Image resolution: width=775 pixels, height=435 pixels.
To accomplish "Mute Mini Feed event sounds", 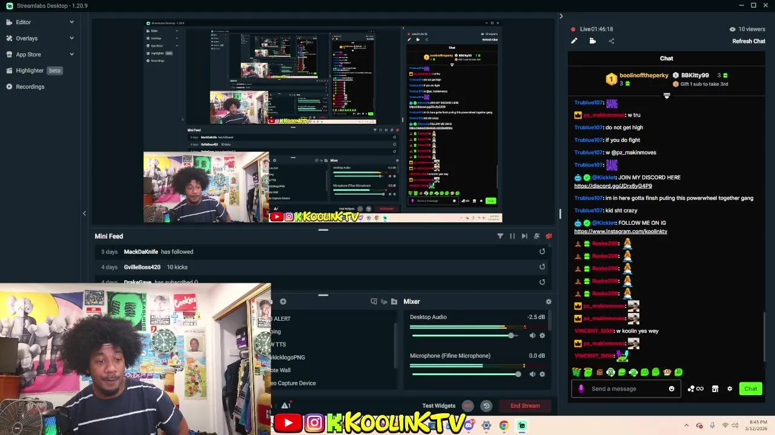I will (536, 236).
